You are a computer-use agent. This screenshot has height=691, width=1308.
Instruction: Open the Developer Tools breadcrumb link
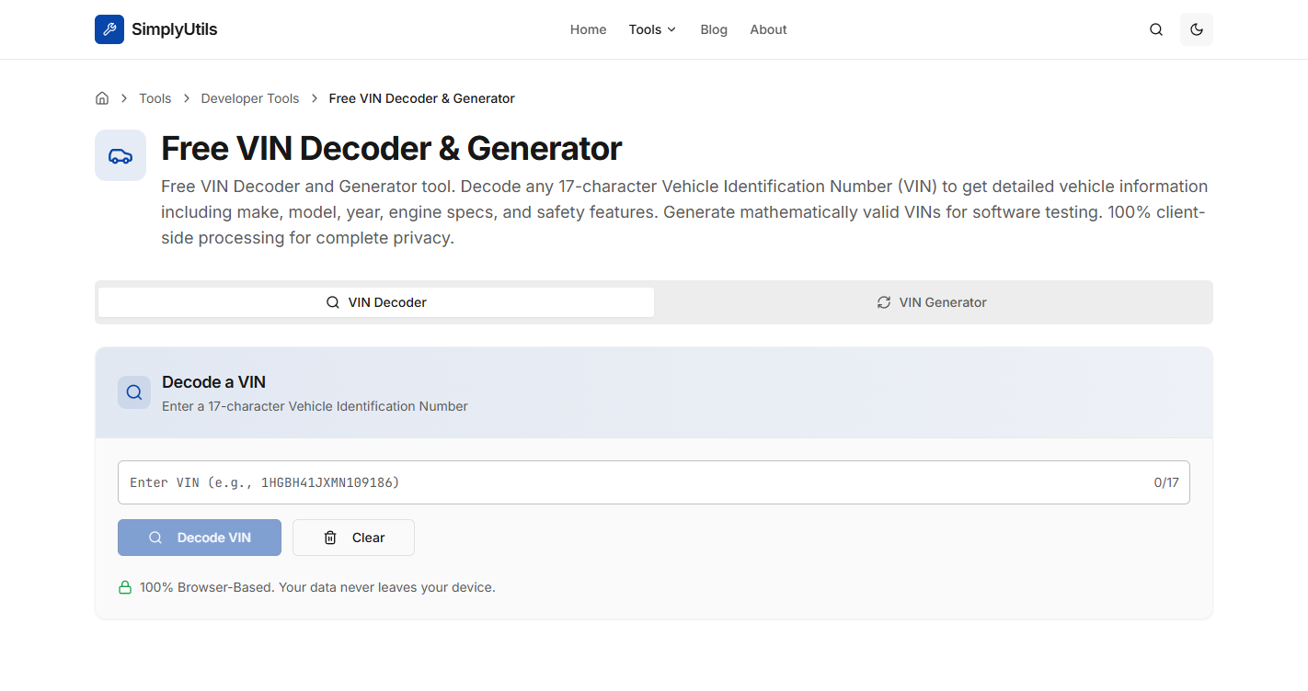(x=250, y=98)
